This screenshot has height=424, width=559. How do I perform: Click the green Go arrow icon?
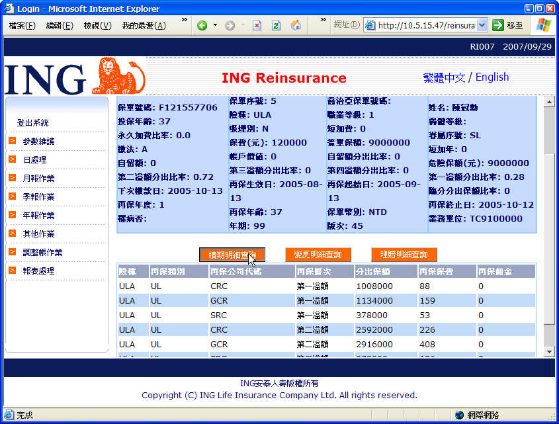click(x=497, y=25)
